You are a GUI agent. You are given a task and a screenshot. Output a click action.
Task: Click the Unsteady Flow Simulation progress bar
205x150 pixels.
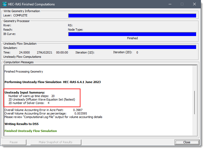(x=132, y=47)
